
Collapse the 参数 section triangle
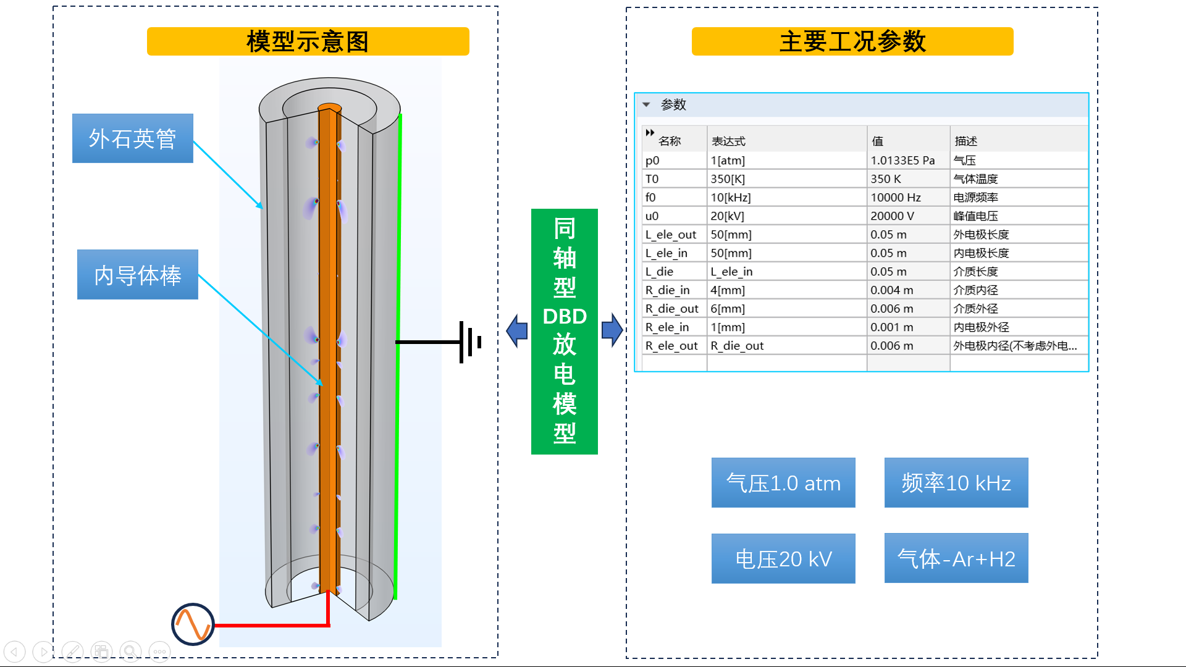point(646,104)
